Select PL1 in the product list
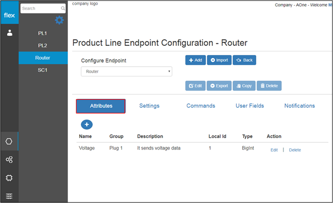 42,33
